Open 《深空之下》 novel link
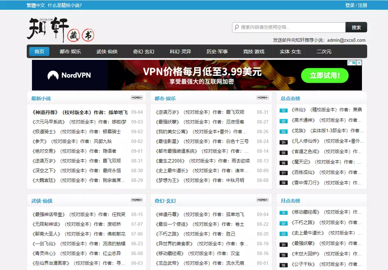 pos(76,170)
